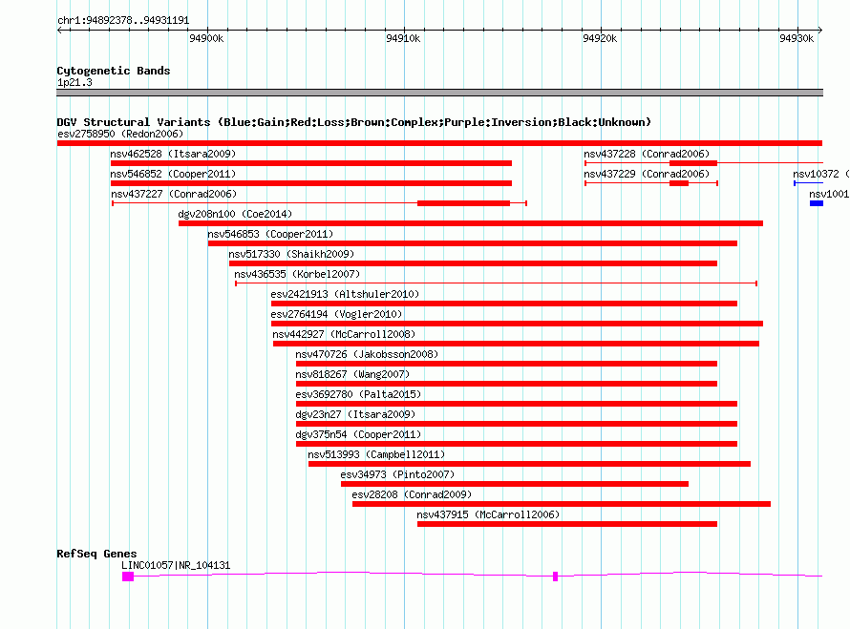The height and width of the screenshot is (629, 850).
Task: Open the esv2421913 (Altshuler2010) variant
Action: (504, 304)
